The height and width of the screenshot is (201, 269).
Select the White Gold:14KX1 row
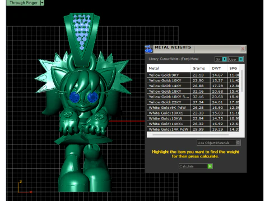(x=193, y=123)
